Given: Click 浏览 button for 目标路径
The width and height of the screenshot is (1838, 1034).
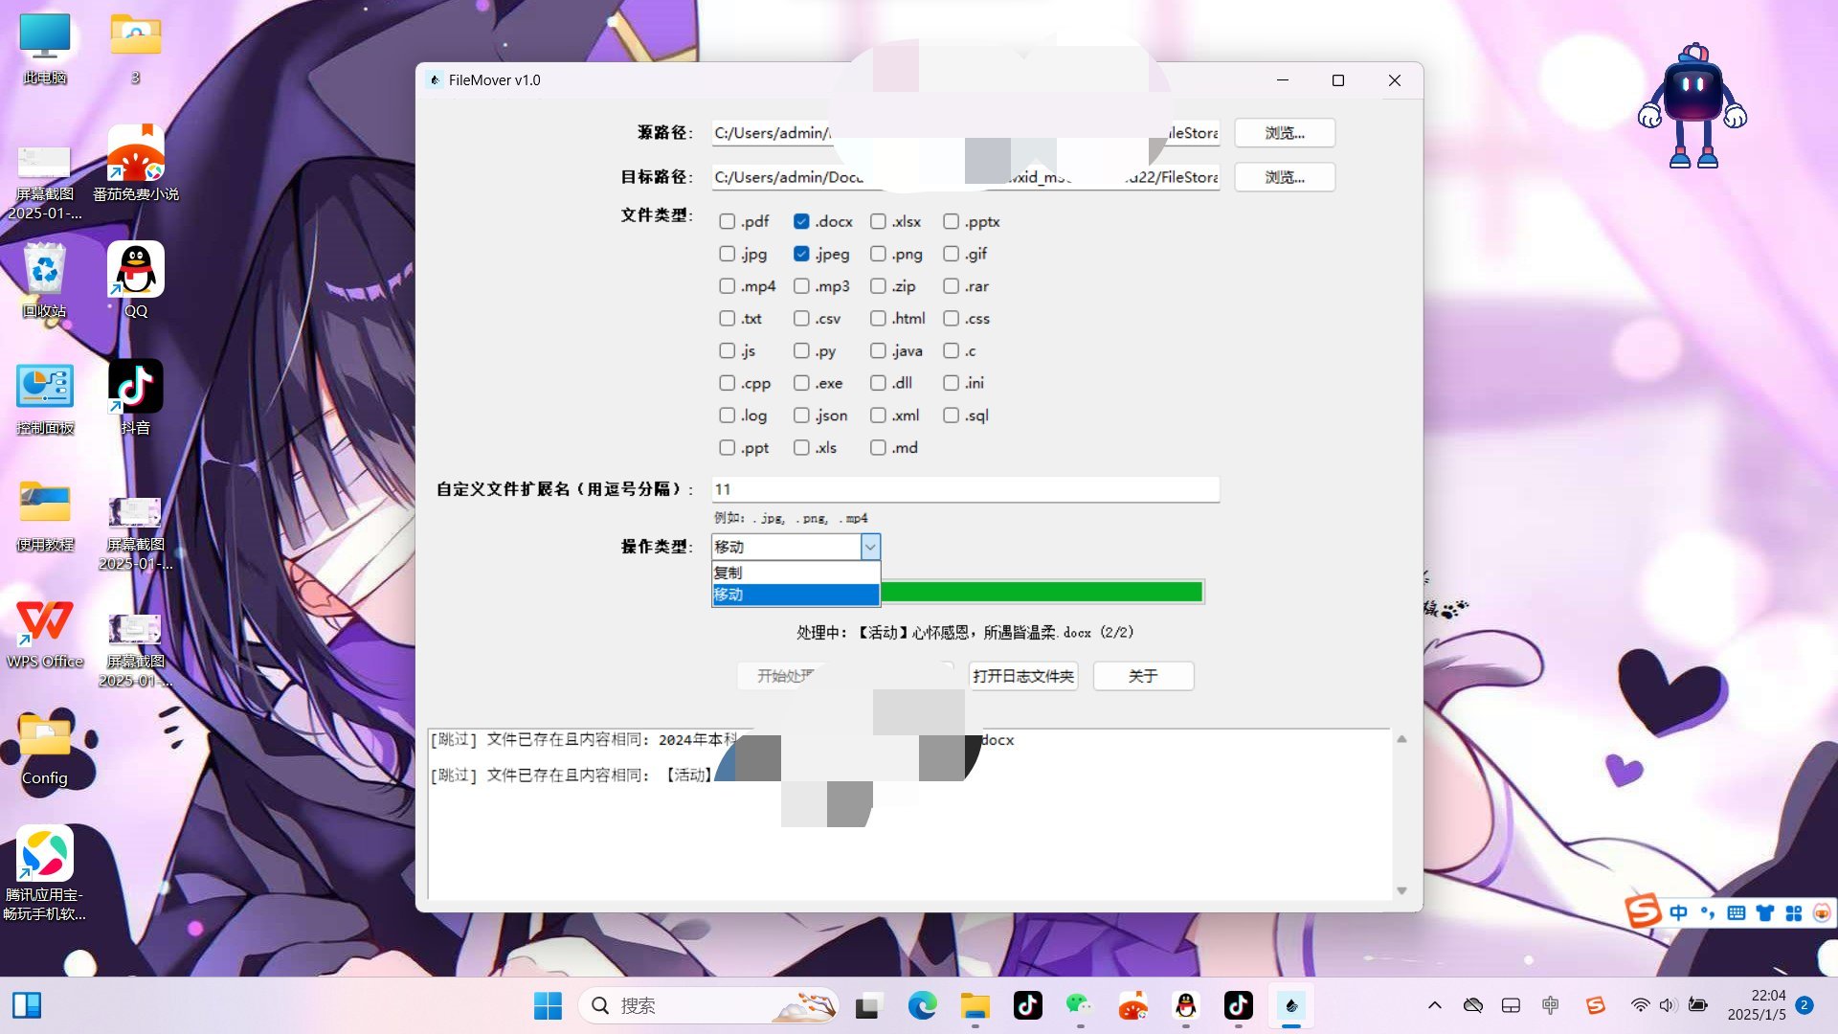Looking at the screenshot, I should pos(1285,177).
